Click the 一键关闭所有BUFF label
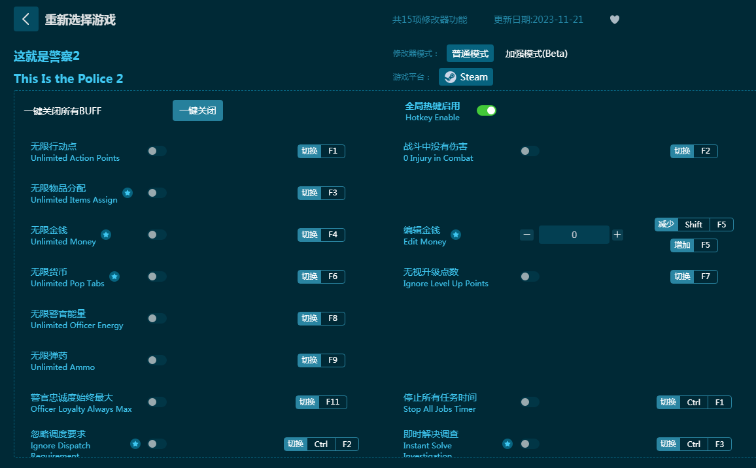The image size is (756, 468). click(x=63, y=111)
